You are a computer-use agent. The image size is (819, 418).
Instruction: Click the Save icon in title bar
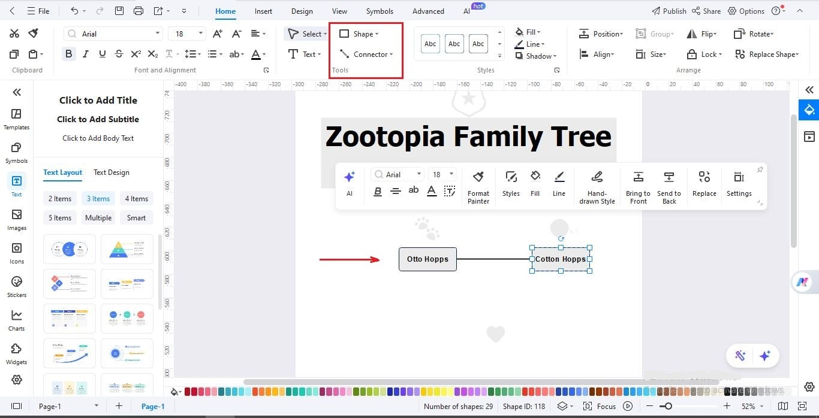pos(119,11)
